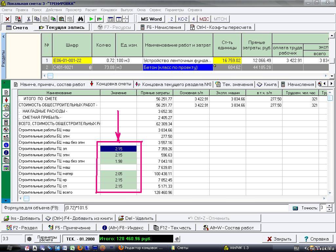Open search with the binoculars icon
336x252 pixels.
[x=81, y=19]
